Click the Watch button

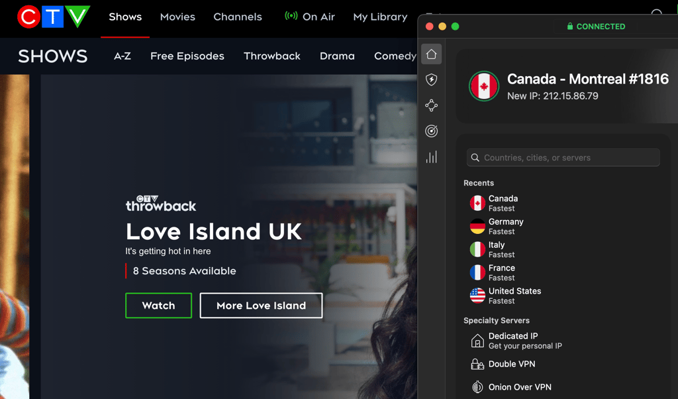tap(159, 306)
